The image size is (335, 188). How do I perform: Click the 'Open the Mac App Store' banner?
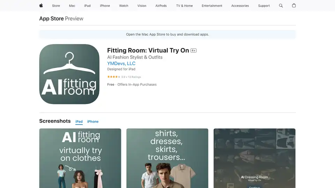(x=167, y=34)
